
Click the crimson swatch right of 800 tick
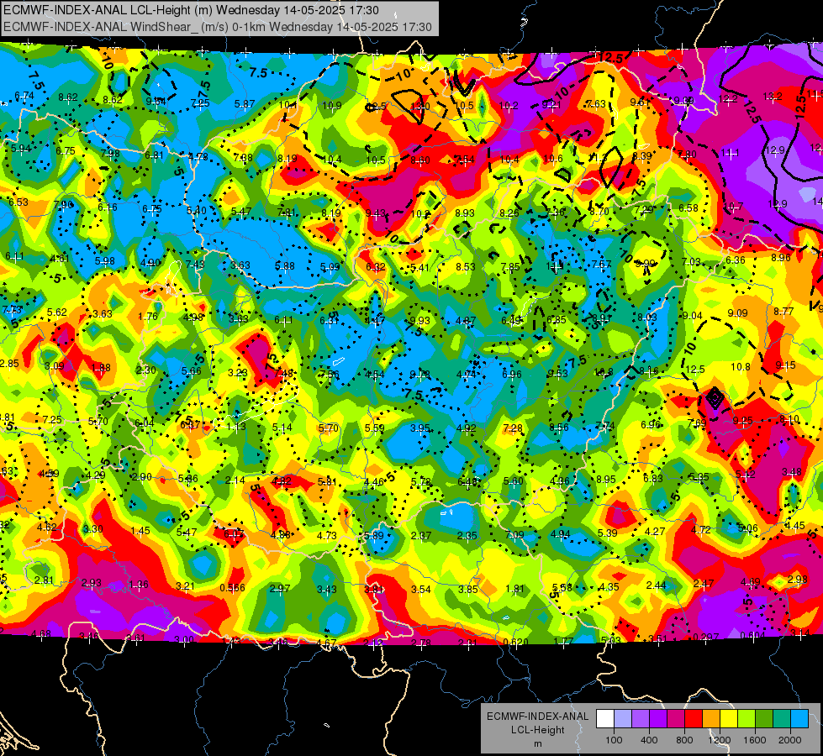[676, 719]
